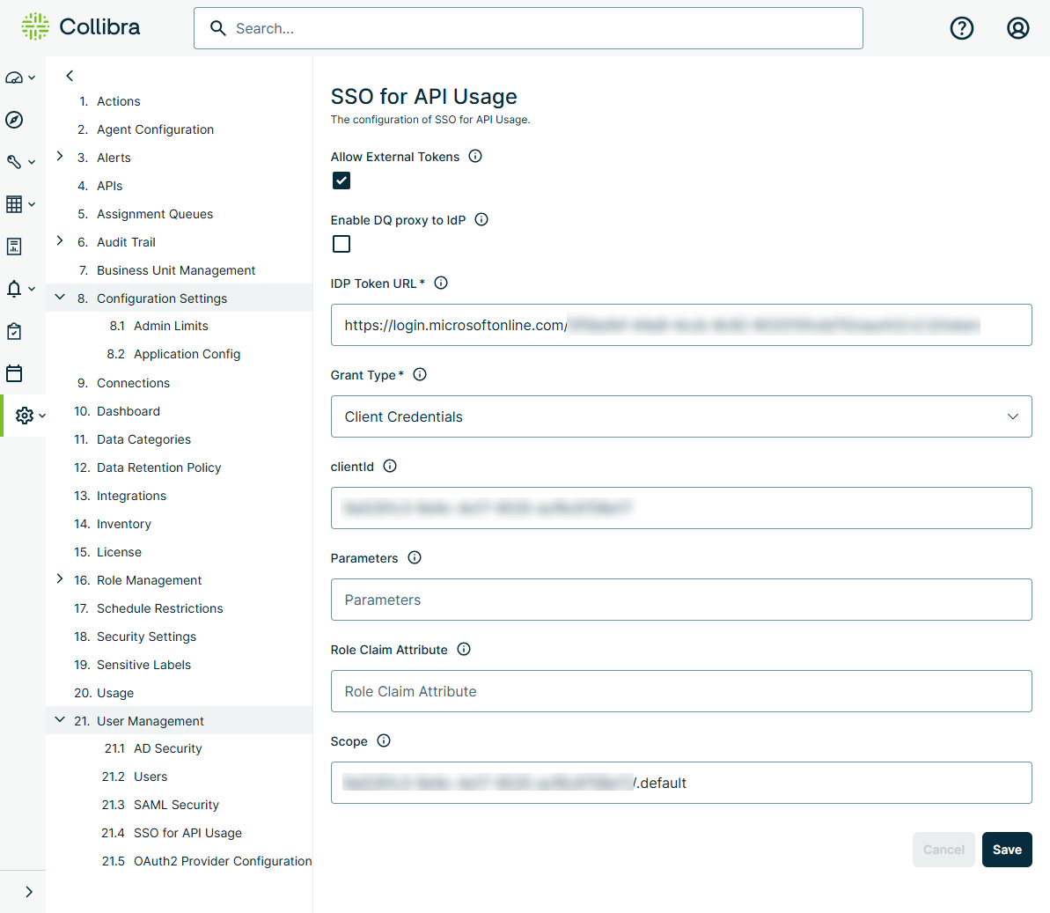
Task: Click the grid catalog icon in sidebar
Action: [x=16, y=204]
